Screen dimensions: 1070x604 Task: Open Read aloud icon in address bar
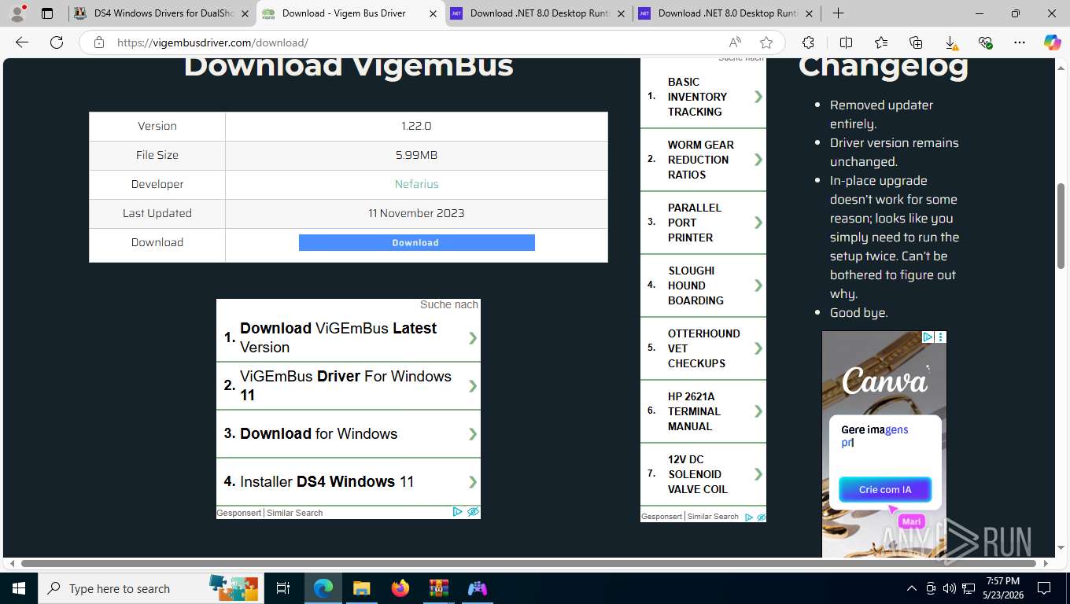[735, 42]
